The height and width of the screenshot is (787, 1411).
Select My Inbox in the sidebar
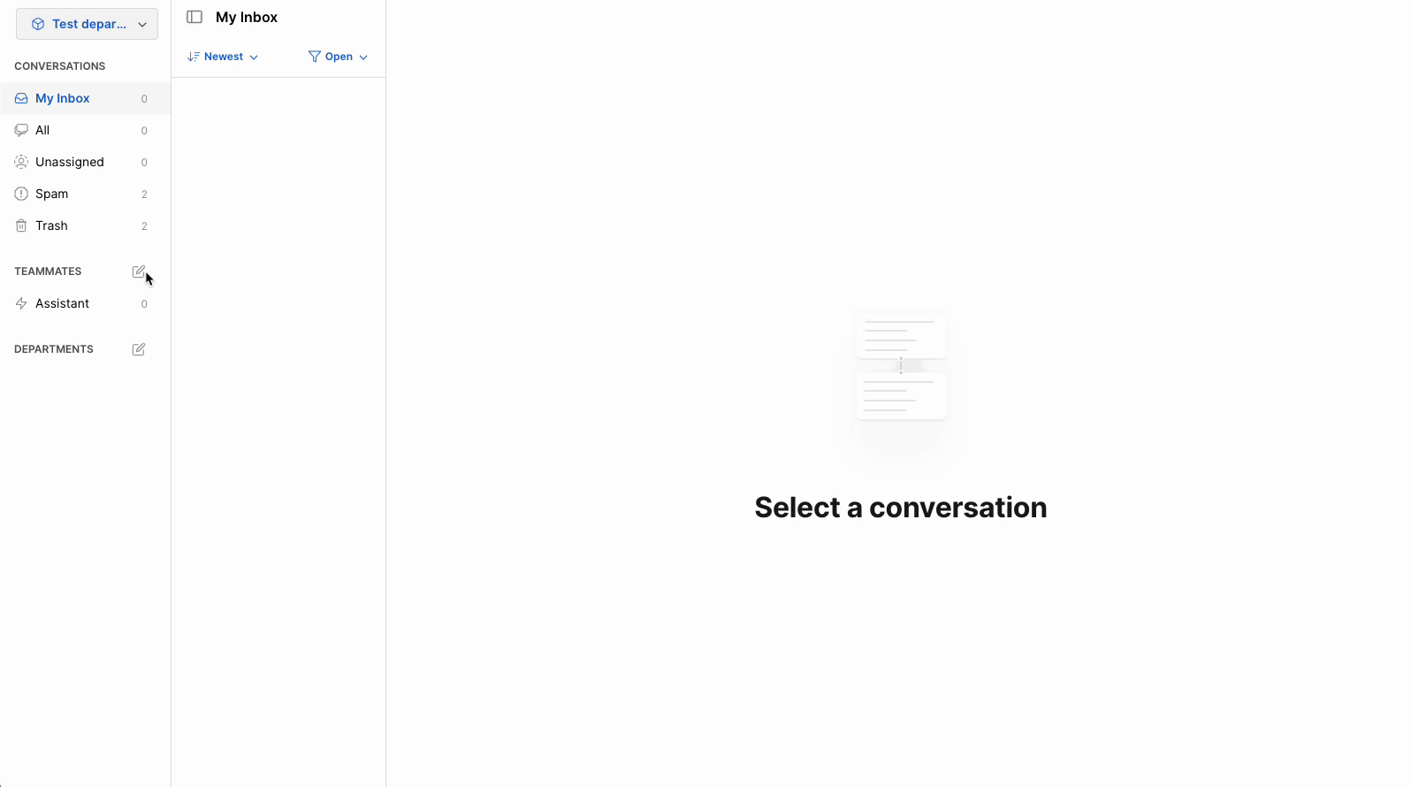(x=63, y=98)
